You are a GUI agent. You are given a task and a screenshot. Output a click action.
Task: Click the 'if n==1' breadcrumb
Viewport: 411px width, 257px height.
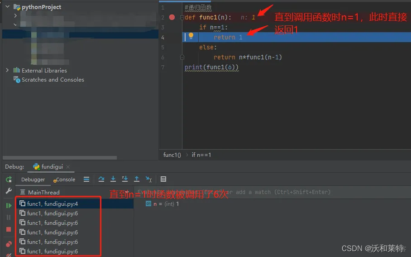click(x=201, y=155)
